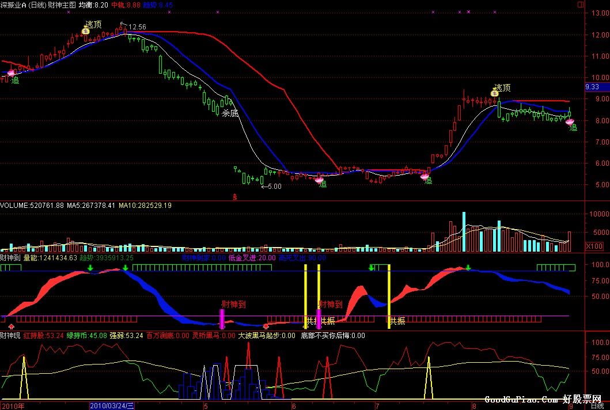Click the green down arrow beside the third yellow bar

(x=372, y=268)
